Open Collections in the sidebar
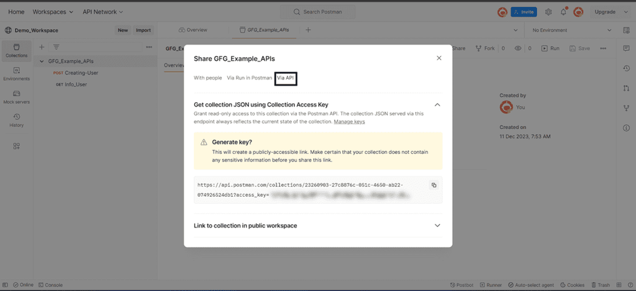The height and width of the screenshot is (291, 636). tap(17, 51)
